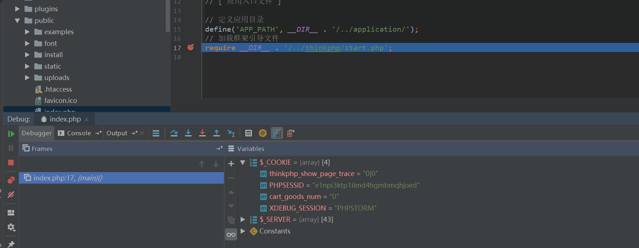Screen dimensions: 639x248
Task: Close the Output tab
Action: [142, 133]
